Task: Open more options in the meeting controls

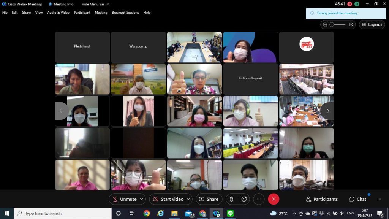Action: coord(259,199)
